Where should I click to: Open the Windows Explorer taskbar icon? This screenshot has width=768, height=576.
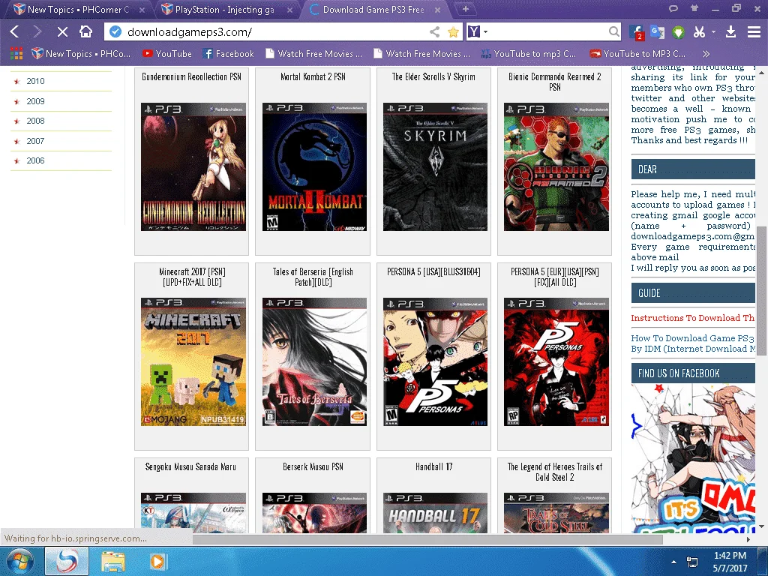coord(113,561)
